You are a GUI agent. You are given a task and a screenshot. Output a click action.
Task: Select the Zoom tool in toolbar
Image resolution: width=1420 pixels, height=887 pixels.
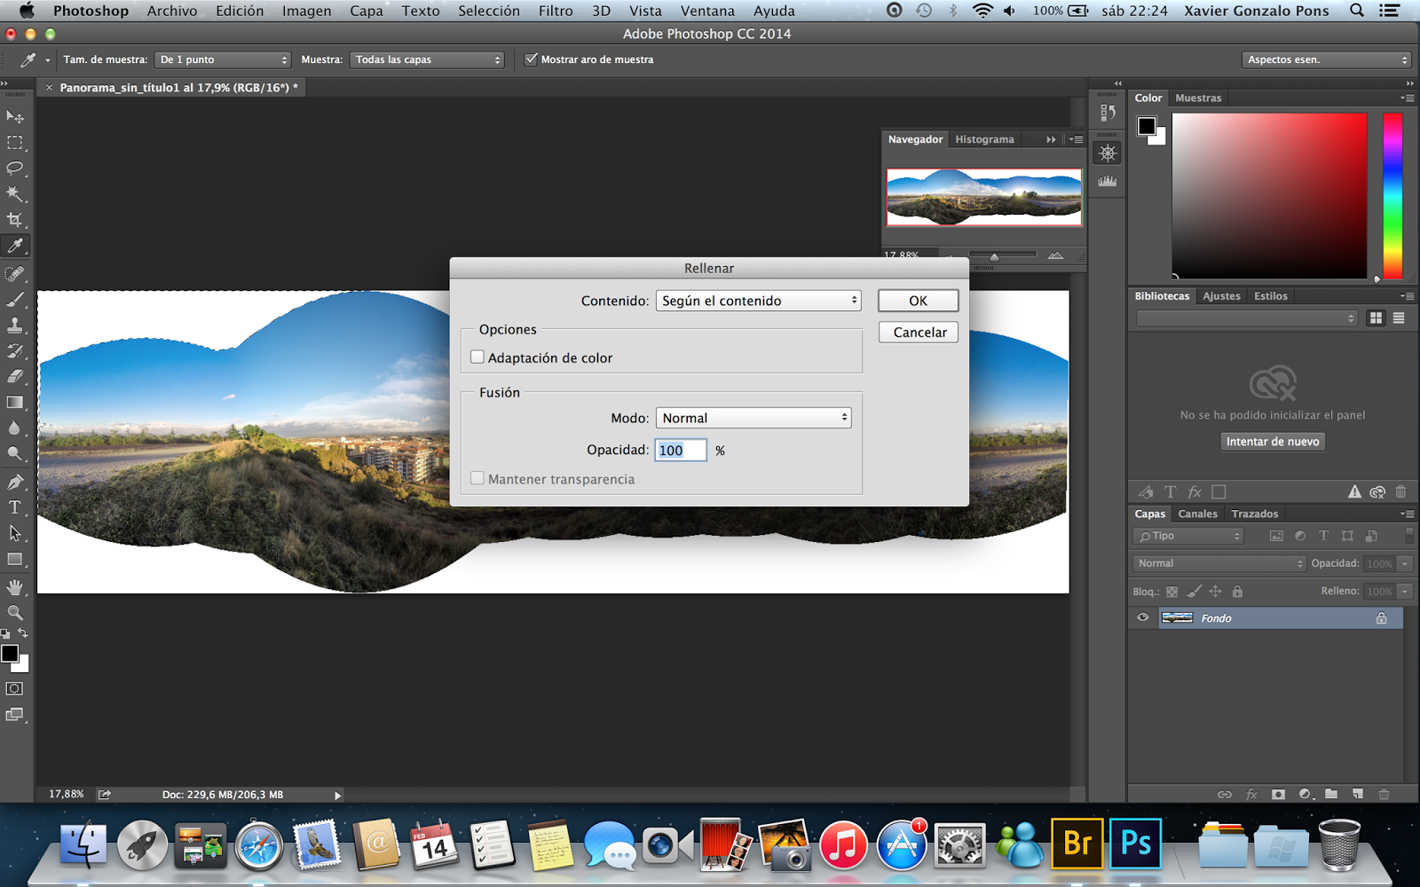pyautogui.click(x=15, y=613)
